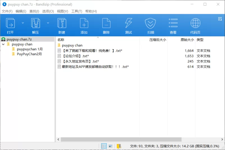Image resolution: width=225 pixels, height=150 pixels.
Task: Click the left scroll arrow of file list
Action: click(58, 139)
